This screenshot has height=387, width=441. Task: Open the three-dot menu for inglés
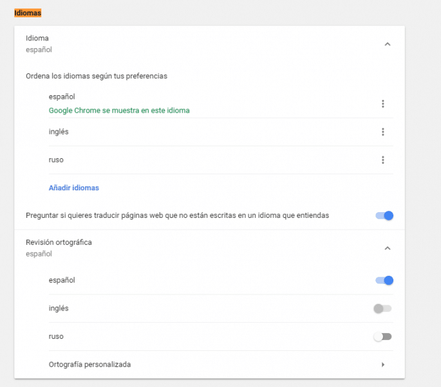click(x=383, y=132)
